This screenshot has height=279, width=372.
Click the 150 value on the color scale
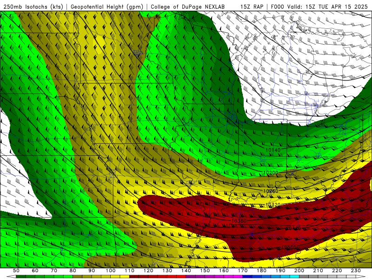point(205,271)
